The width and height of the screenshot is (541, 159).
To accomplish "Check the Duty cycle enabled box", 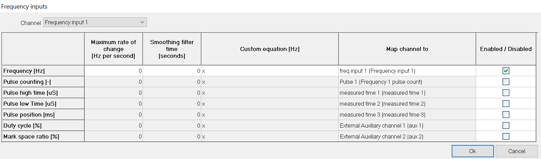I will [x=506, y=125].
